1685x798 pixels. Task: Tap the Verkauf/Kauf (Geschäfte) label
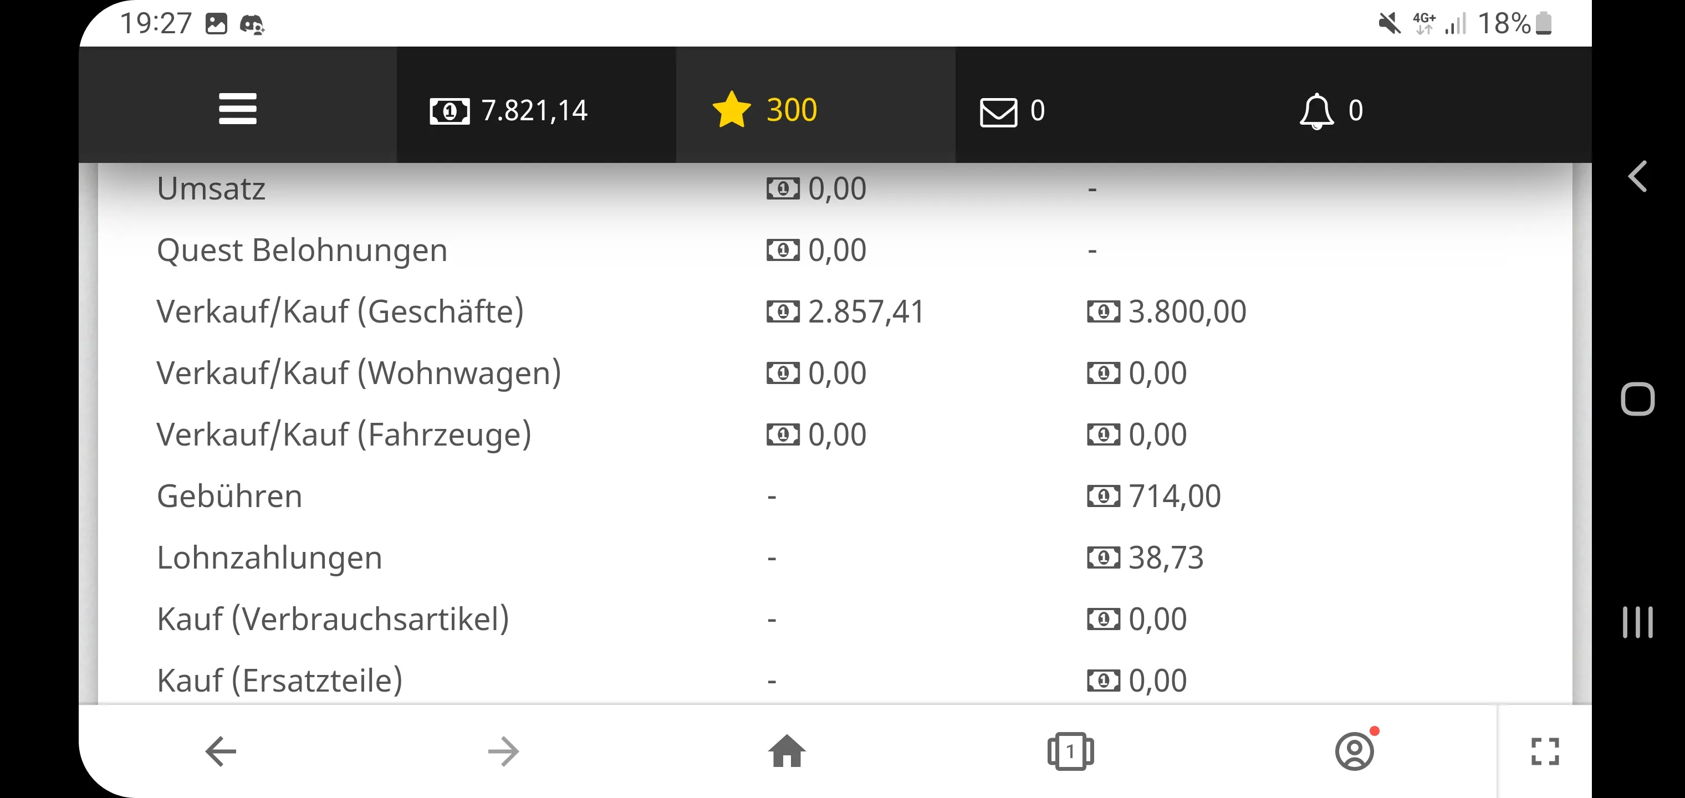coord(340,311)
